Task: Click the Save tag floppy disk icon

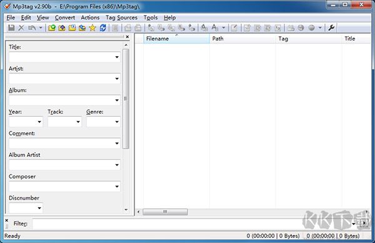Action: tap(11, 27)
